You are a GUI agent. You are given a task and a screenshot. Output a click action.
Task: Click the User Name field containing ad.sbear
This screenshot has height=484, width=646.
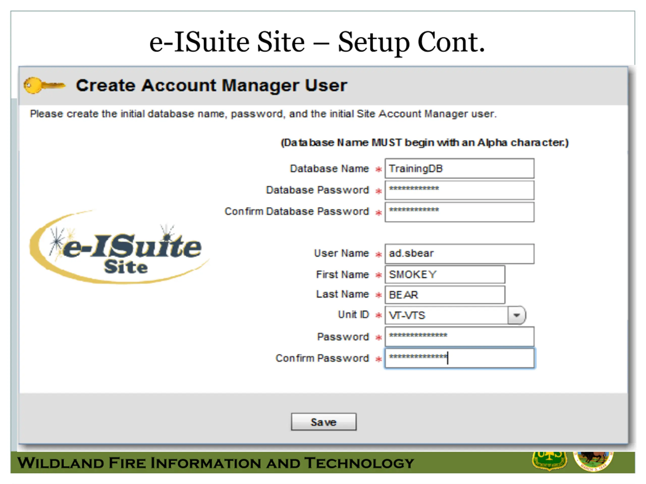pyautogui.click(x=459, y=254)
